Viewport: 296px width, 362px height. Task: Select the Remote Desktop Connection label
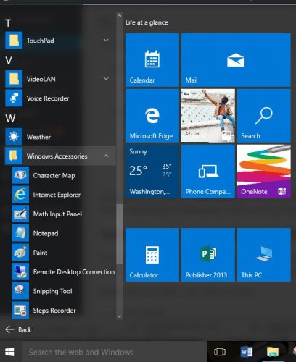[x=74, y=272]
